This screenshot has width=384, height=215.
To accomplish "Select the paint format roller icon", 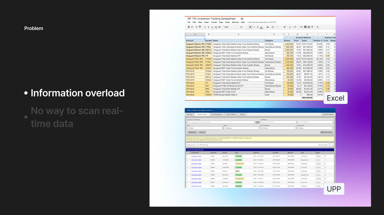I will point(200,27).
